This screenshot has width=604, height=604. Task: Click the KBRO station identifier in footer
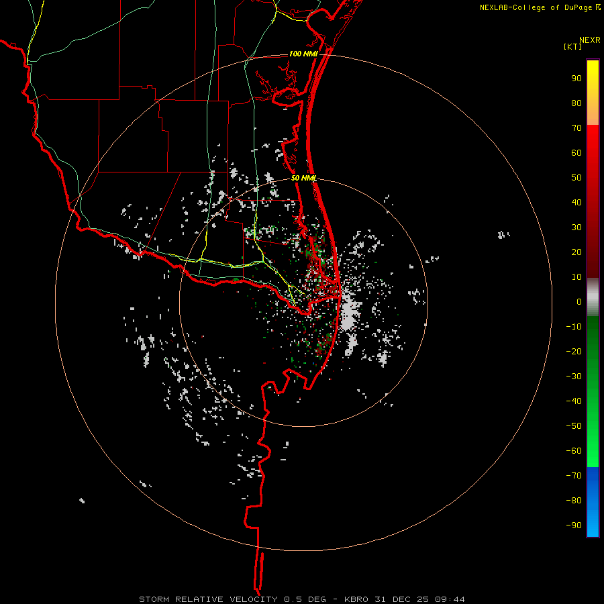pos(356,599)
